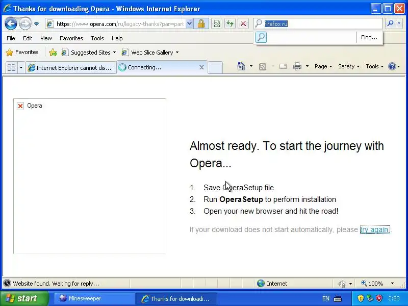Click the Stop red X button
Screen dimensions: 408x306
[x=243, y=24]
